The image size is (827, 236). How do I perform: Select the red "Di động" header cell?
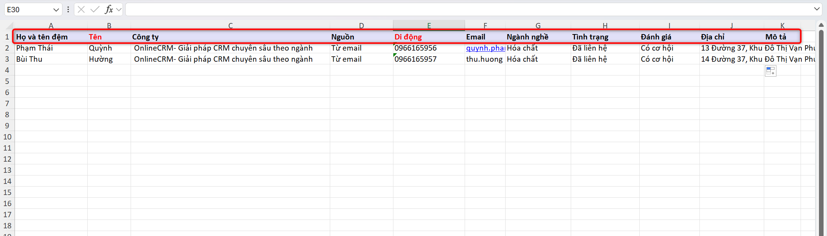click(429, 37)
